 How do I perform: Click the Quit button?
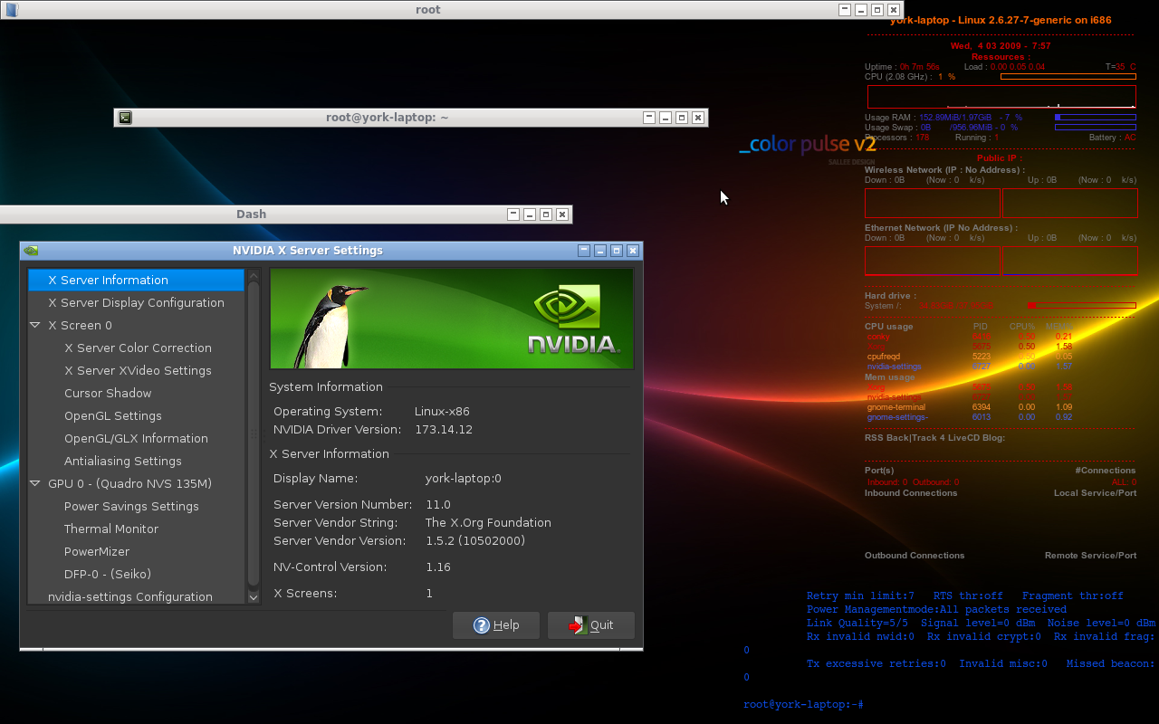tap(590, 625)
